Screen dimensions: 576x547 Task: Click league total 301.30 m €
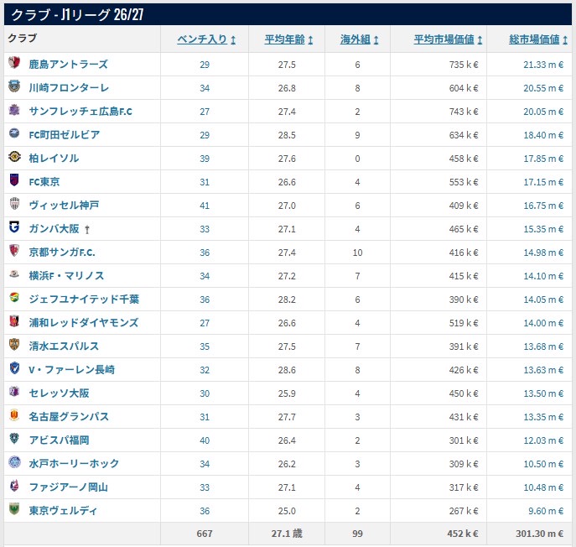(540, 534)
